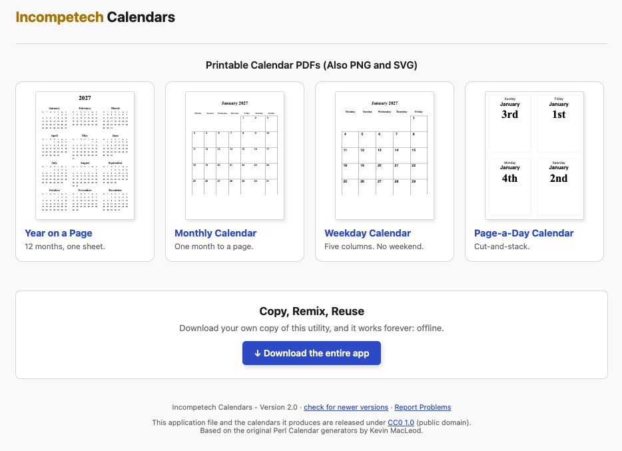Select the Weekday Calendar title link
Screen dimensions: 622x451
coord(368,233)
